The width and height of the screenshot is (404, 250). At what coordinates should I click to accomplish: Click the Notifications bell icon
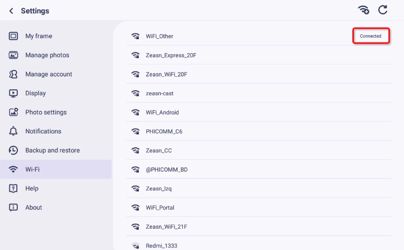(x=13, y=131)
